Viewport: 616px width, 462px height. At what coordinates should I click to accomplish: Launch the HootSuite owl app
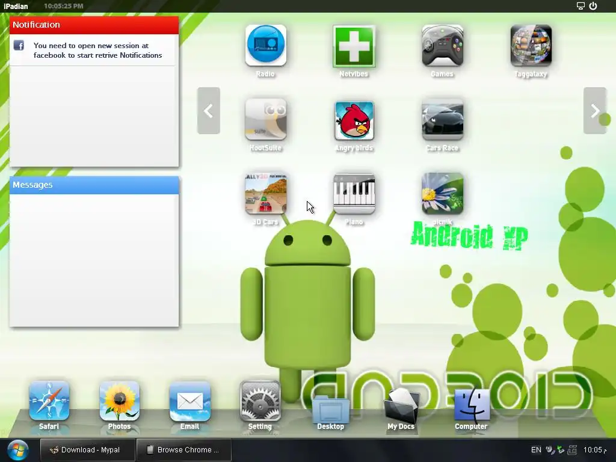pyautogui.click(x=265, y=120)
